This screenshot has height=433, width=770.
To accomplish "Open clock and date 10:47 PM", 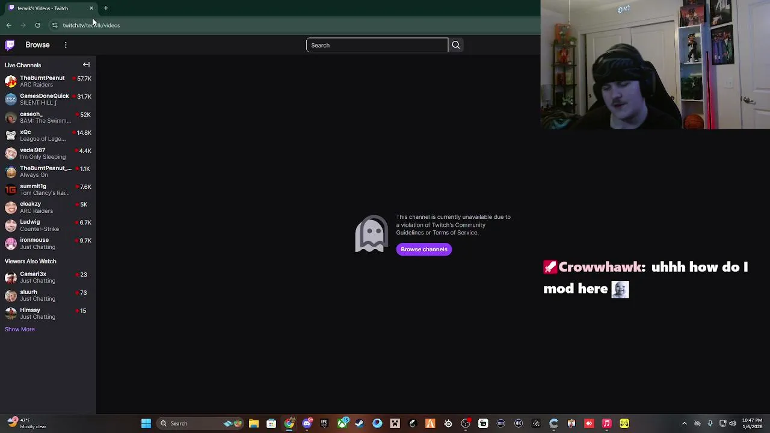I will [752, 423].
